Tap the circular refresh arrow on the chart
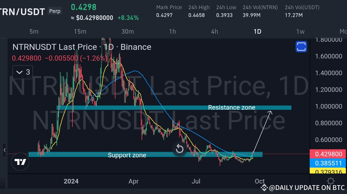Screen dimensions: 347x194 179,149
